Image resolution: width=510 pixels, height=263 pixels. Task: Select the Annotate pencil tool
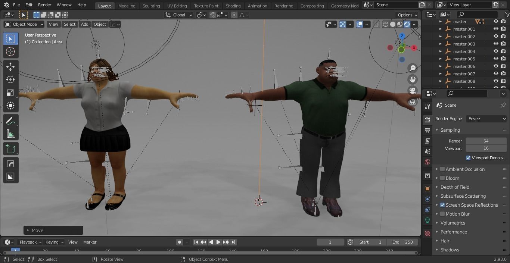10,121
